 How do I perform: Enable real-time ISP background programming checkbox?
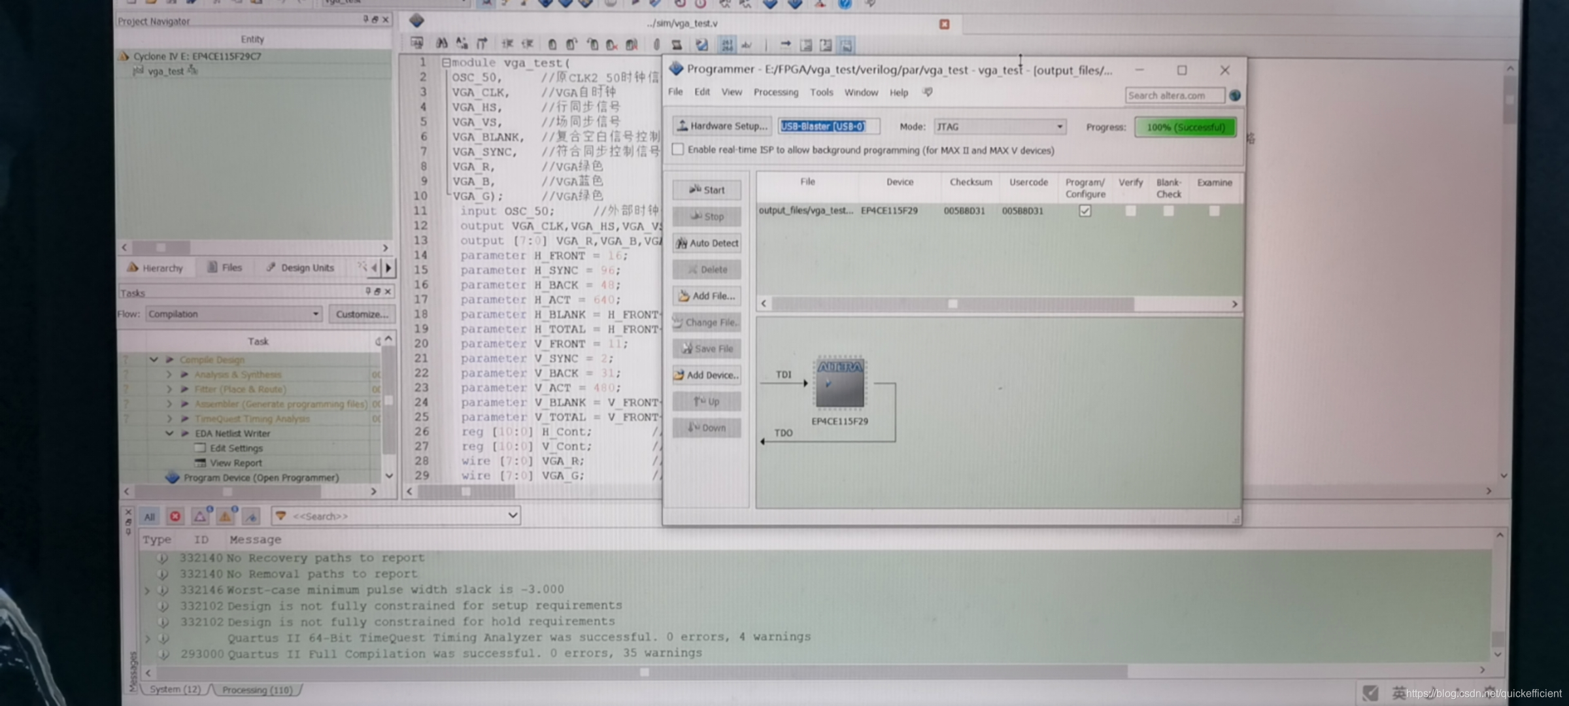point(678,150)
